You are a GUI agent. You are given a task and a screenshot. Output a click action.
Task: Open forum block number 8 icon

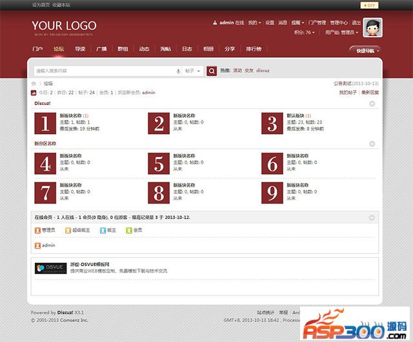(159, 193)
